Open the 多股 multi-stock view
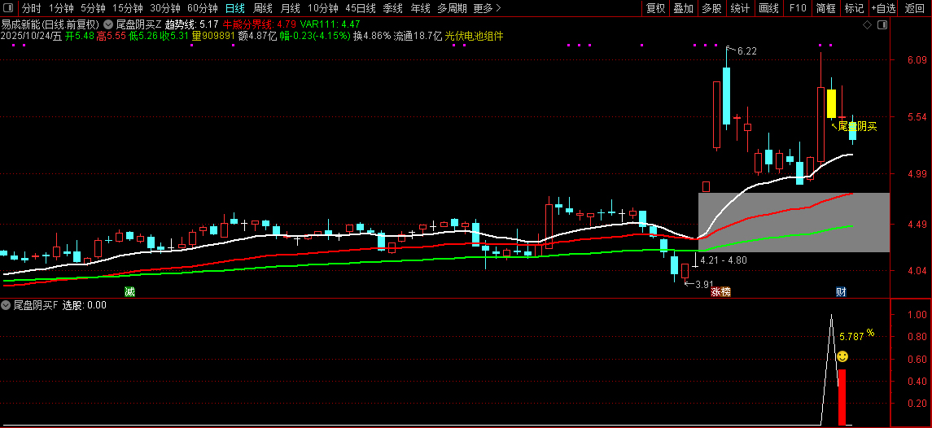 711,8
